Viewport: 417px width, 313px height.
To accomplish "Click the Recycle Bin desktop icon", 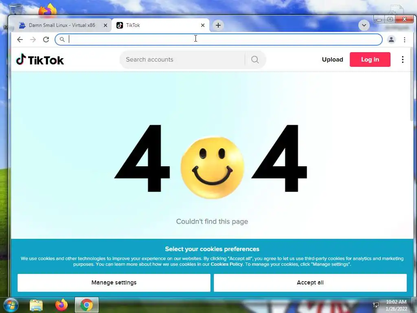I will (15, 9).
